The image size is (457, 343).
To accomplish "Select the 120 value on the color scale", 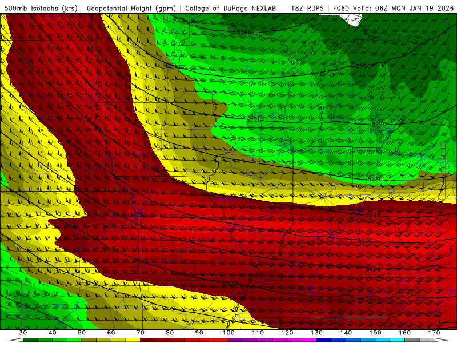I will click(x=287, y=333).
